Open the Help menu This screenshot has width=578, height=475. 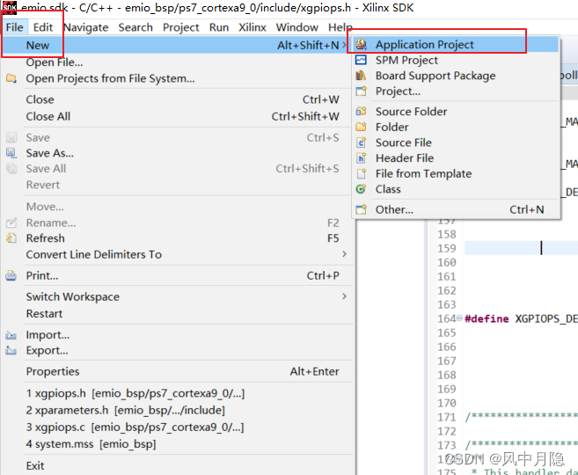tap(340, 27)
